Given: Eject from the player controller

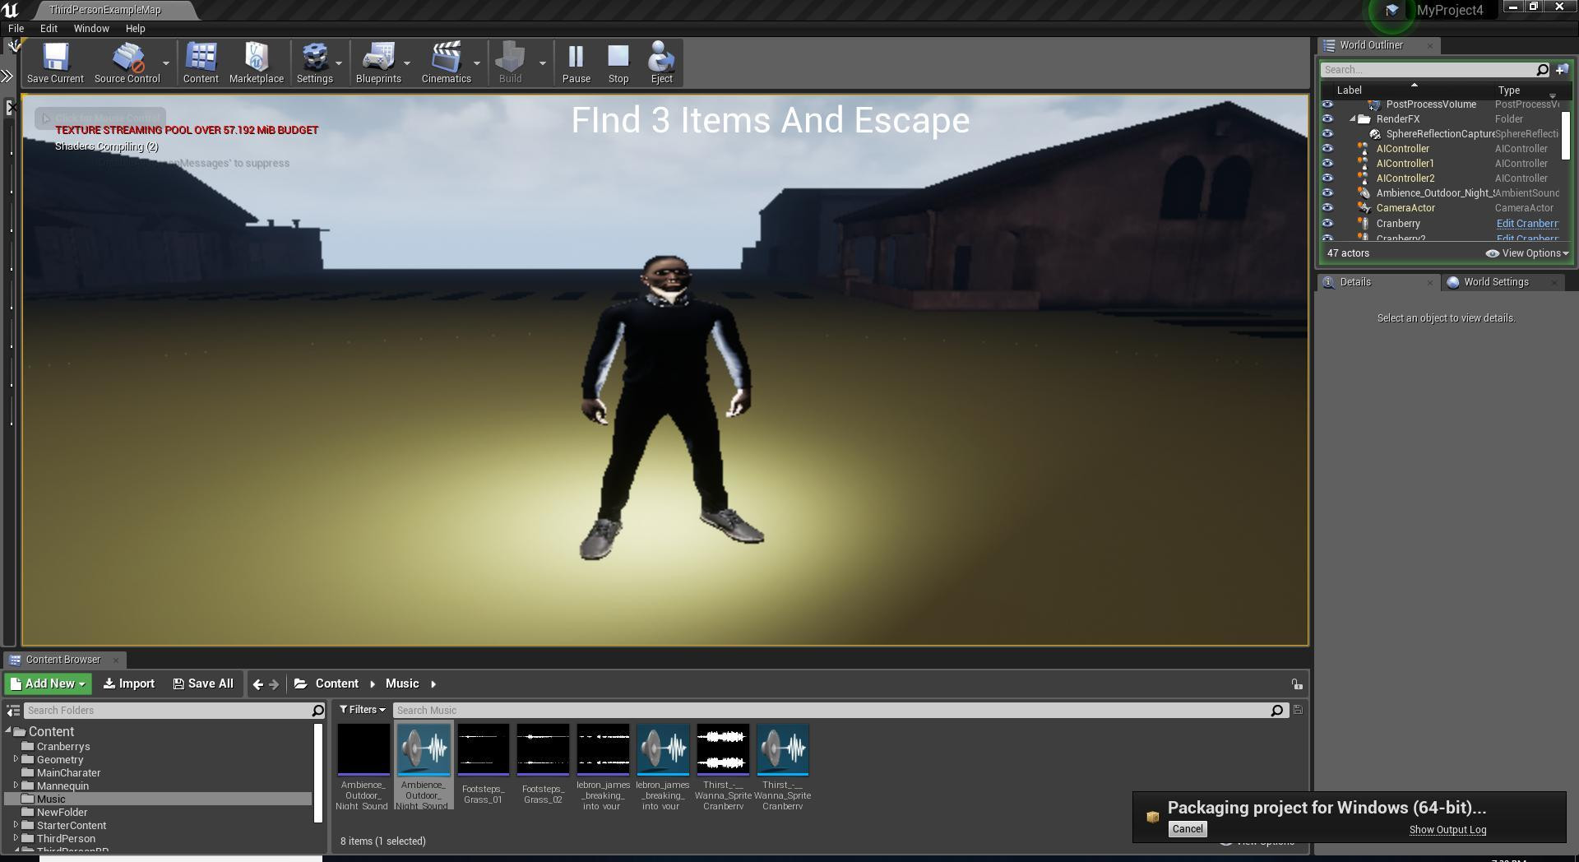Looking at the screenshot, I should coord(661,63).
